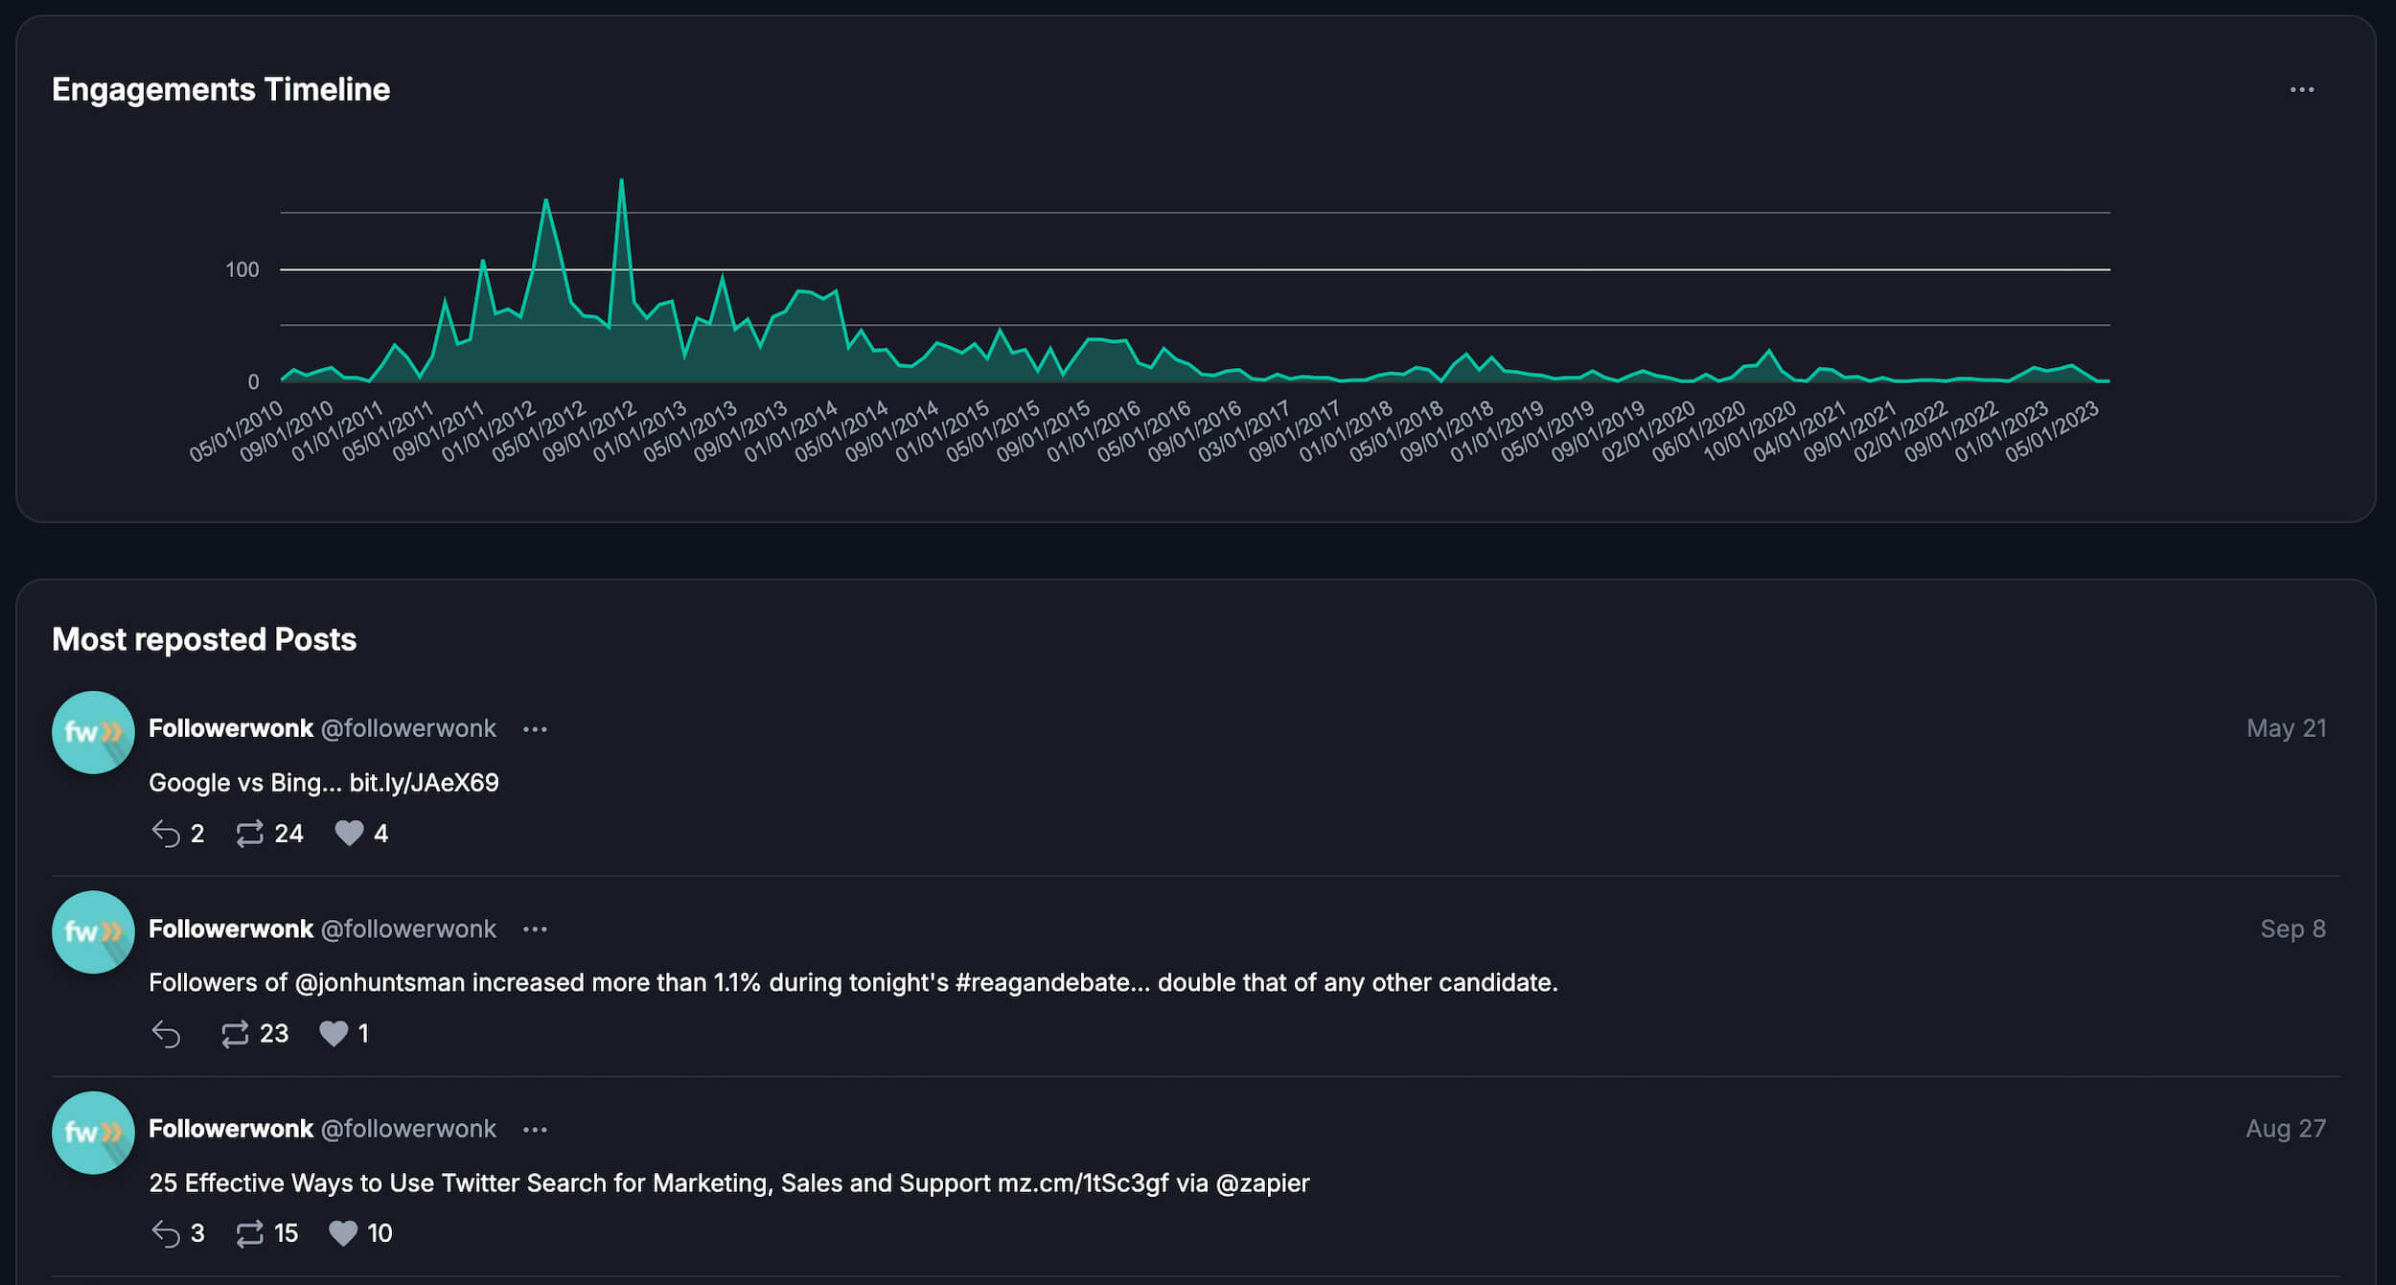Like the Google vs Bing post

tap(349, 834)
